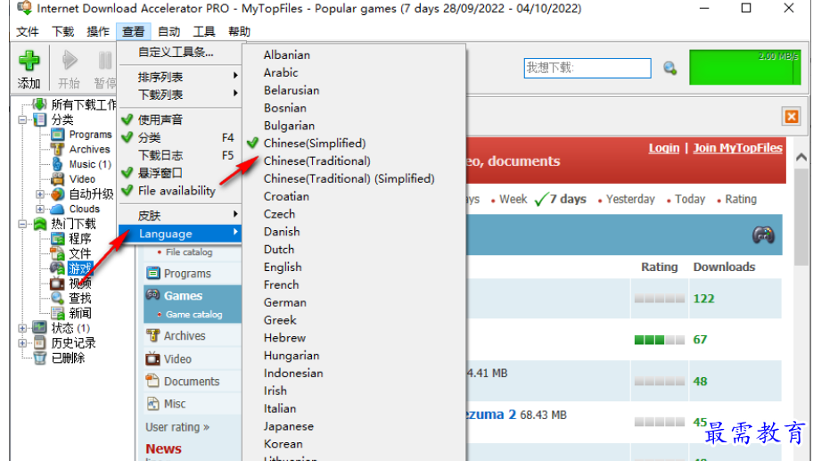
Task: Click the three-bar rating beside 67
Action: coord(660,340)
